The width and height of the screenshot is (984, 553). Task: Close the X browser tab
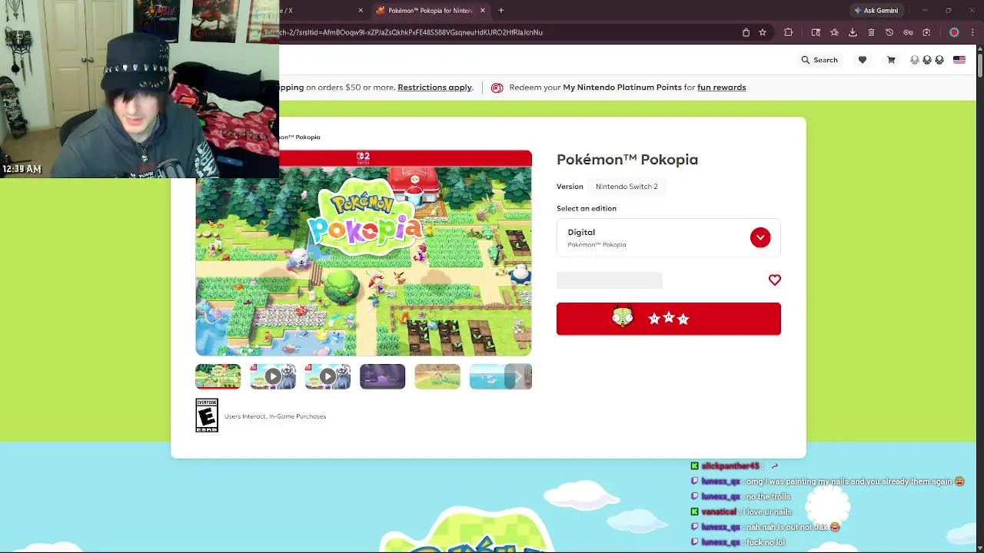(361, 11)
